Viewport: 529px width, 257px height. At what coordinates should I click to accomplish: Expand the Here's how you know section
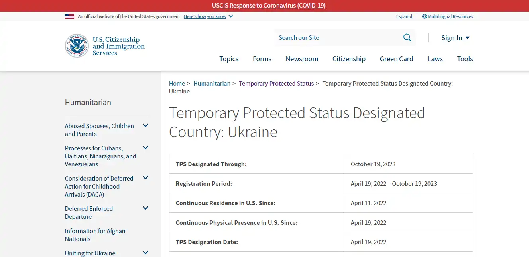tap(208, 16)
